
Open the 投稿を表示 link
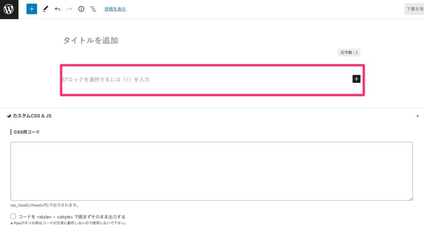[x=115, y=9]
